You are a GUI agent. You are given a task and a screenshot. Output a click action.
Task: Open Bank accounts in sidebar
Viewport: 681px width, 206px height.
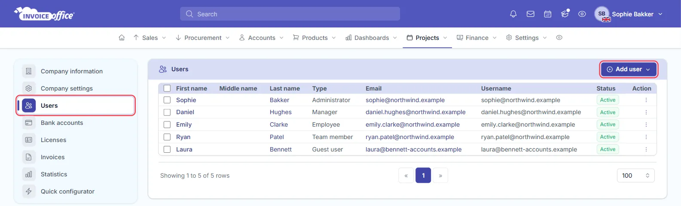click(x=76, y=123)
